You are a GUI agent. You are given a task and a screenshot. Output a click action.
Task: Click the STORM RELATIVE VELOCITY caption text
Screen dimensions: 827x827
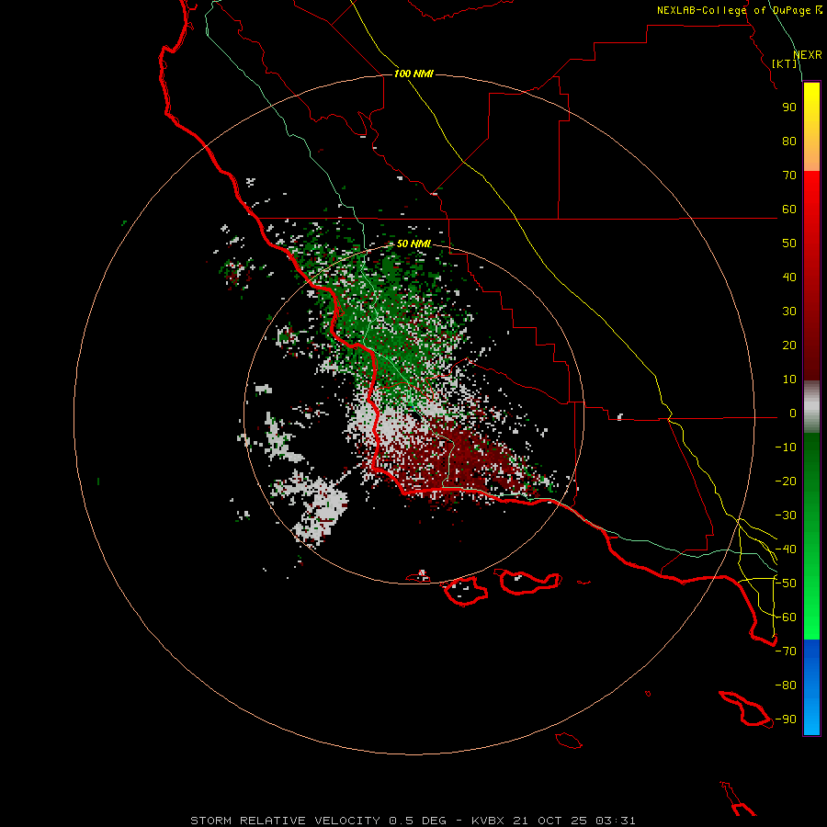(285, 821)
